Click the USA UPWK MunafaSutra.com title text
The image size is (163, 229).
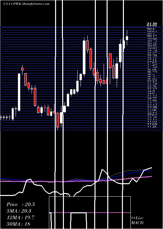pos(26,4)
